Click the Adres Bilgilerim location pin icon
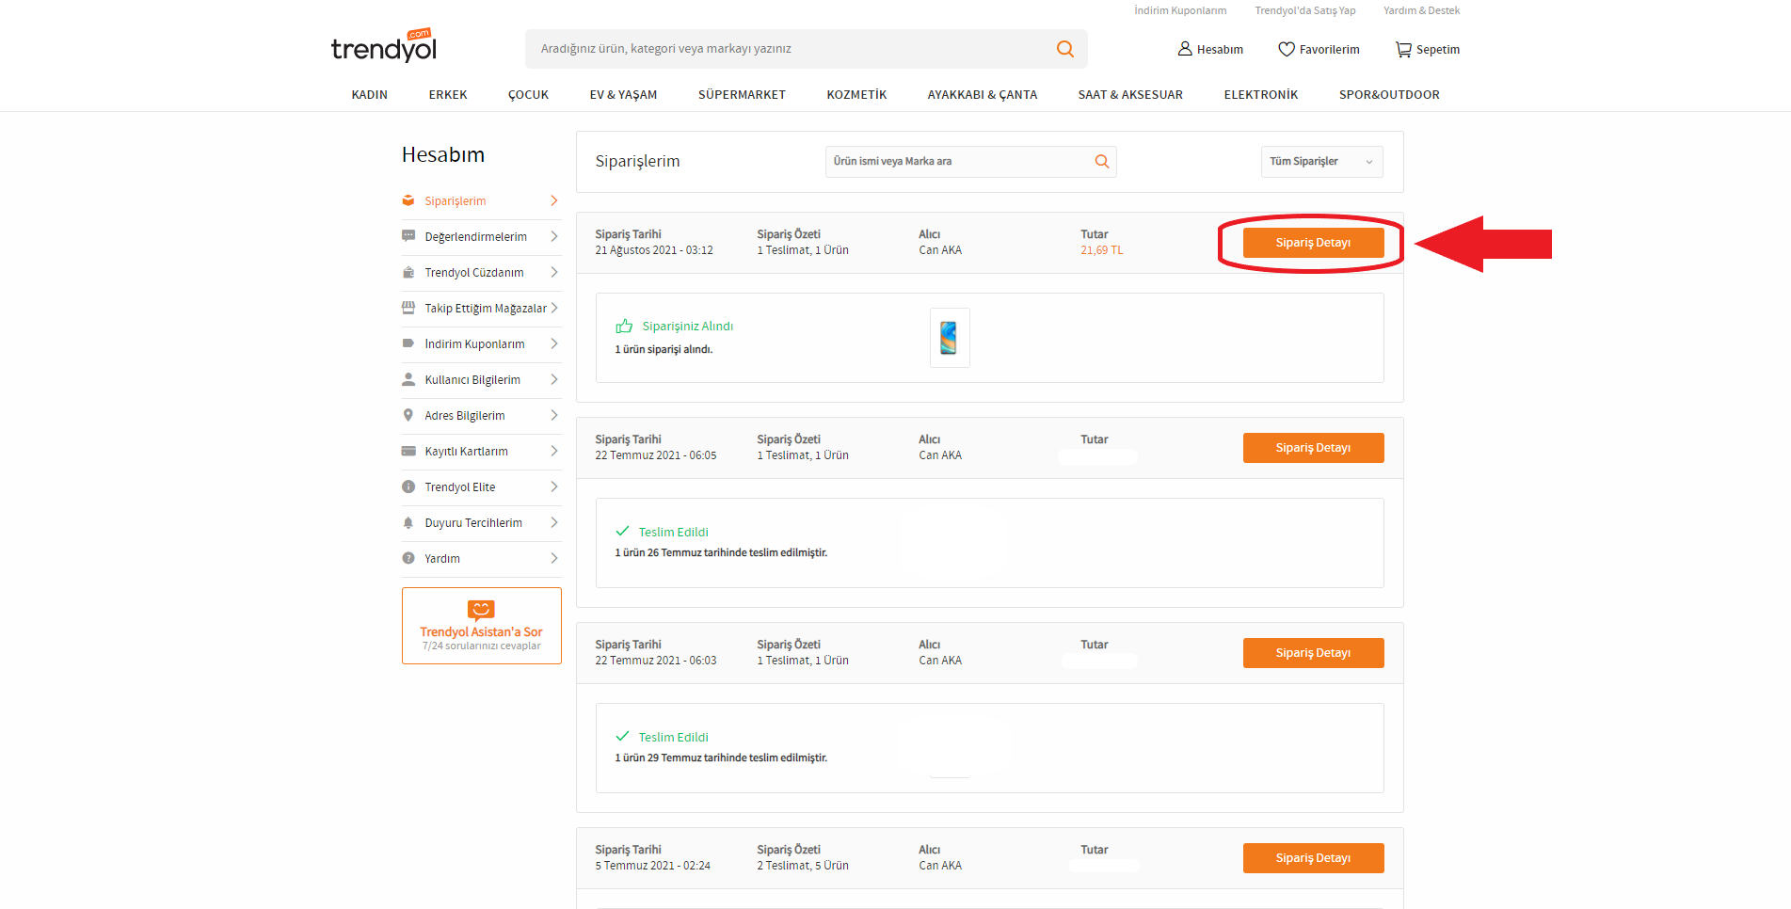1791x909 pixels. (x=408, y=415)
